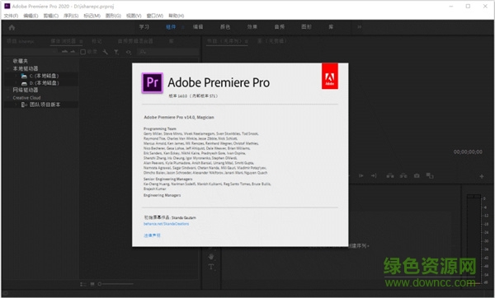Click the camera Export Frame icon
495x298 pixels.
click(x=417, y=176)
